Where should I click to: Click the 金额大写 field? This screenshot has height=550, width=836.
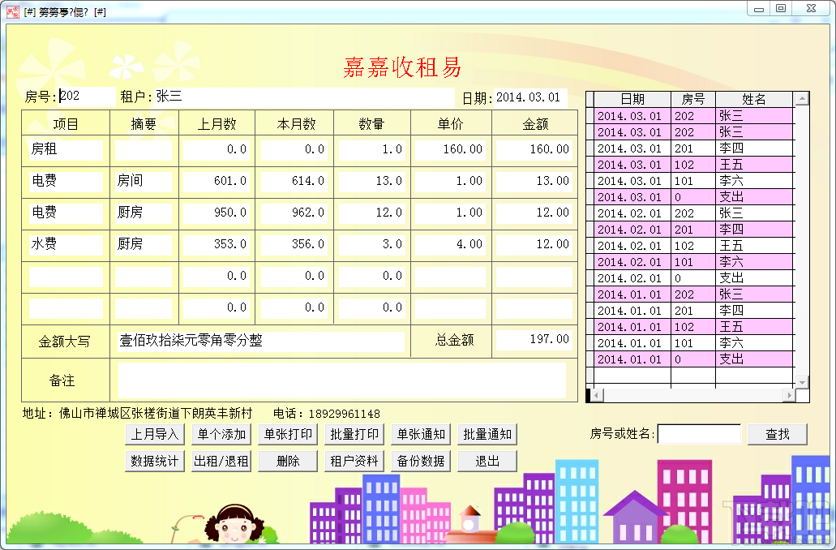(261, 341)
